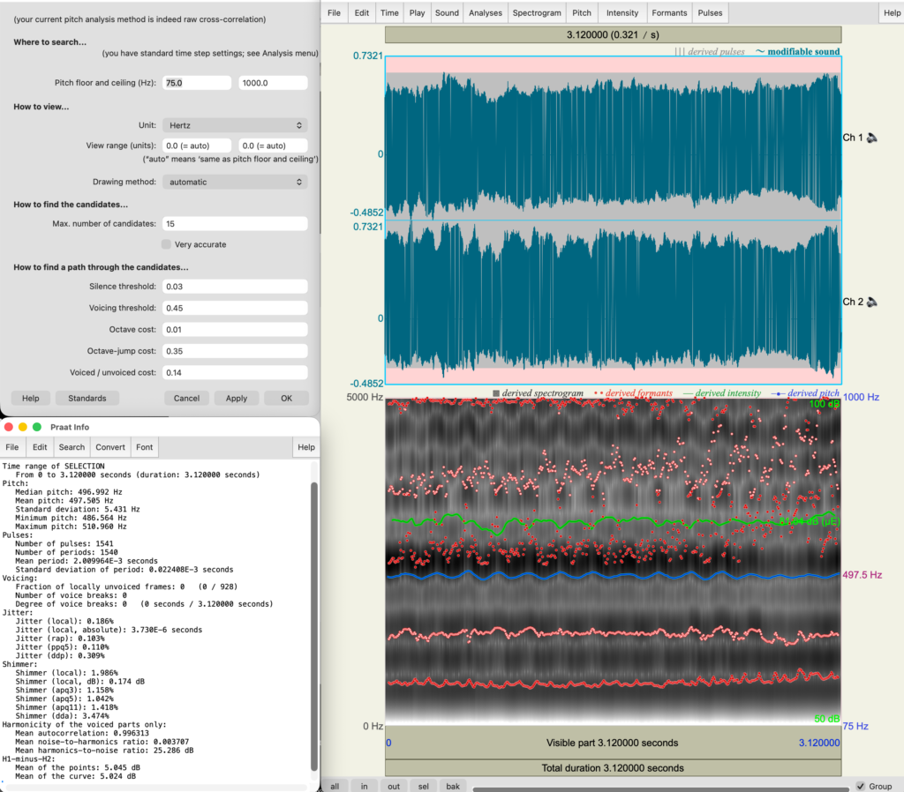Click the Praat Info vertical scrollbar

click(x=314, y=625)
